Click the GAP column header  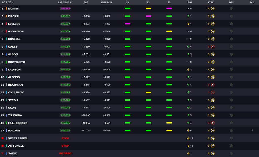point(86,3)
